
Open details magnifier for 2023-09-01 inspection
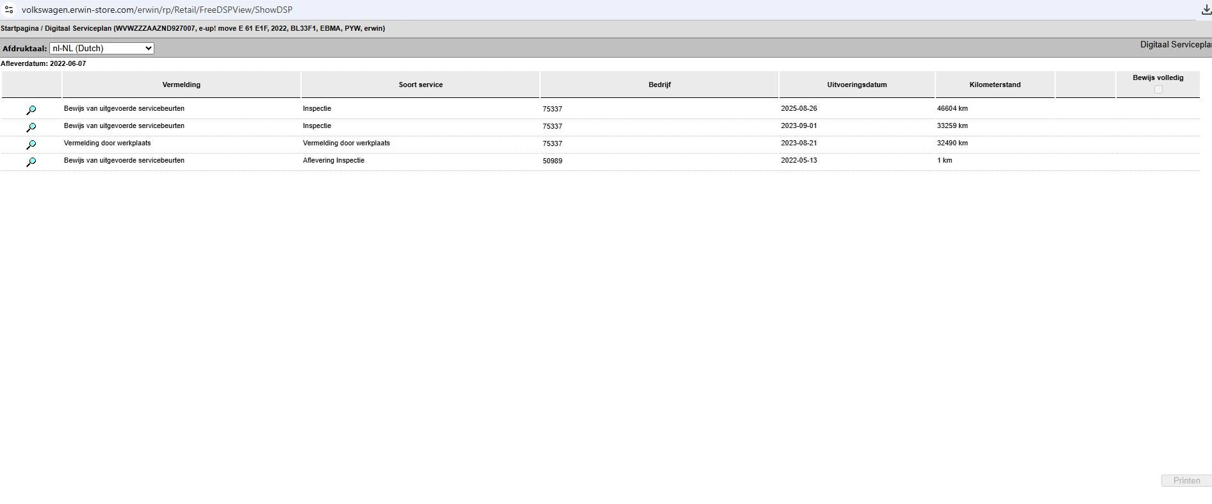tap(31, 127)
